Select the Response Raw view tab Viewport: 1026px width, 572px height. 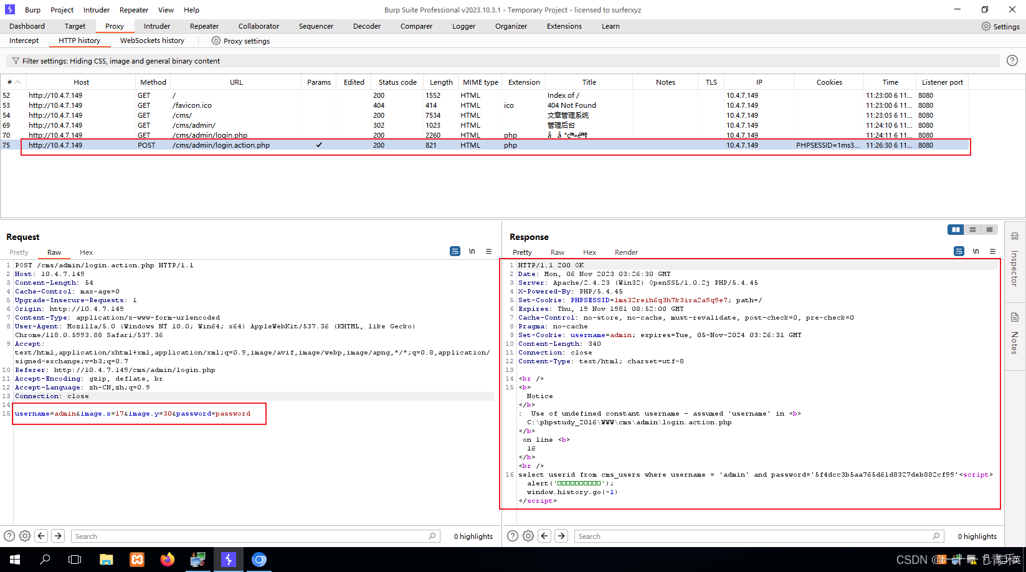[558, 252]
